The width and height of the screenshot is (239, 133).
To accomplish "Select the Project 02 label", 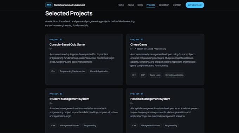I will (x=137, y=40).
